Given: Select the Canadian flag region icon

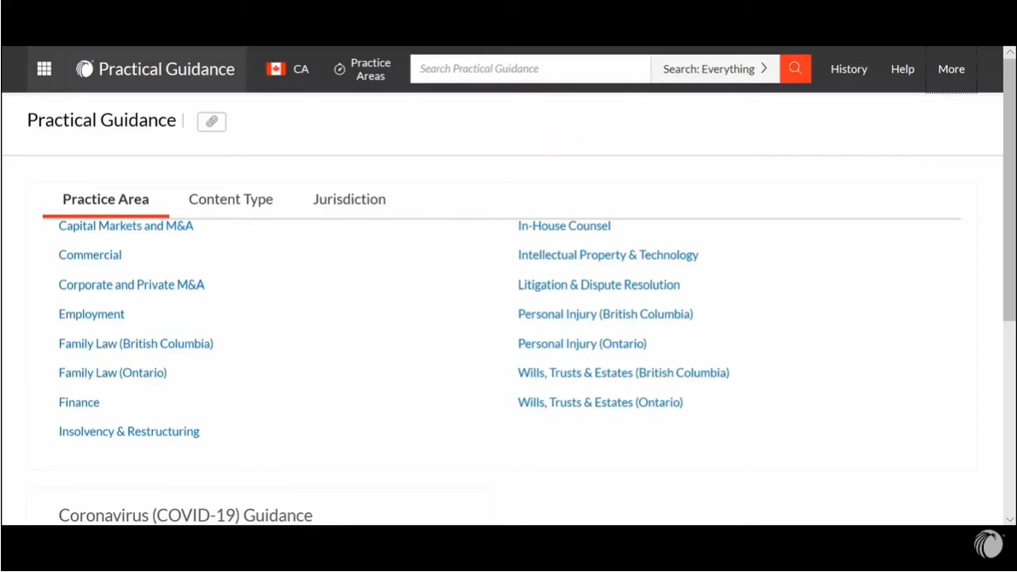Looking at the screenshot, I should [276, 69].
